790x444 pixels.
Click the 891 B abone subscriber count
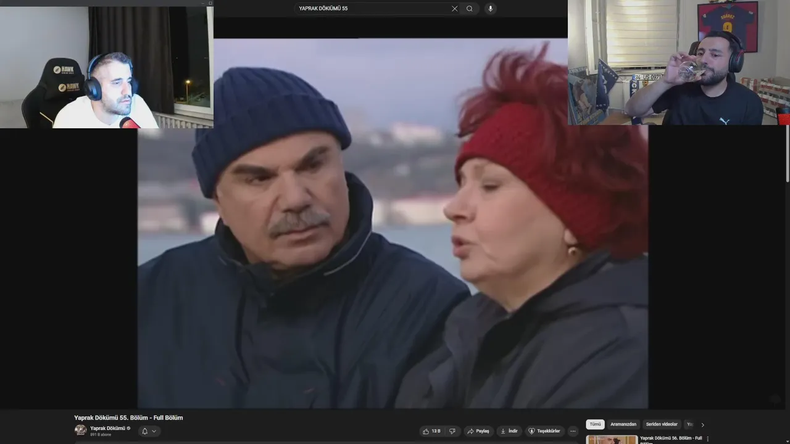coord(101,435)
